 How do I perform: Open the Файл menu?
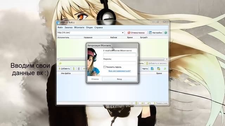tap(60, 27)
